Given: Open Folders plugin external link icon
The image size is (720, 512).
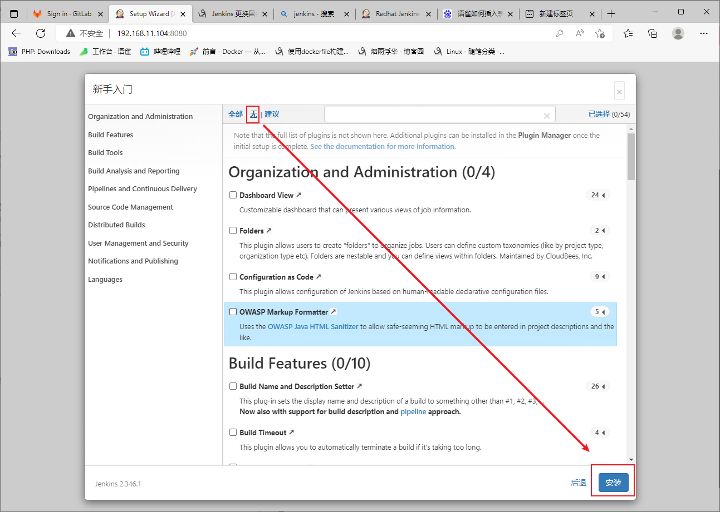Looking at the screenshot, I should tap(269, 230).
